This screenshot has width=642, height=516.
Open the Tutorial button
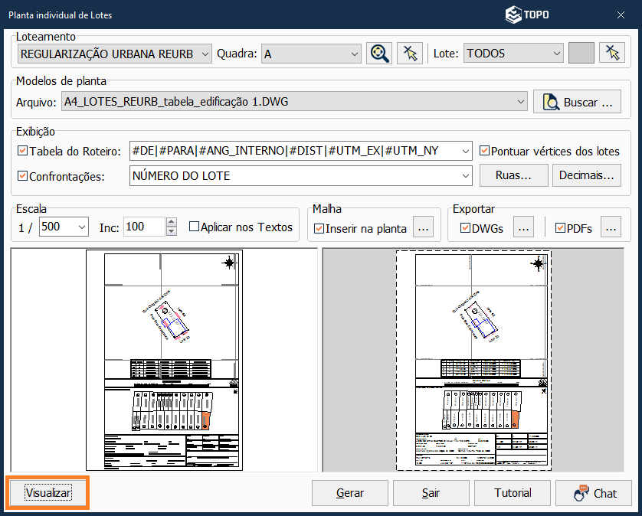point(513,493)
